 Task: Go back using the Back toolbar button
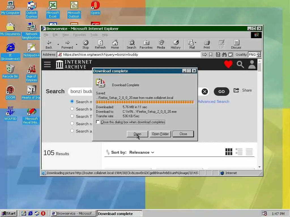[49, 44]
